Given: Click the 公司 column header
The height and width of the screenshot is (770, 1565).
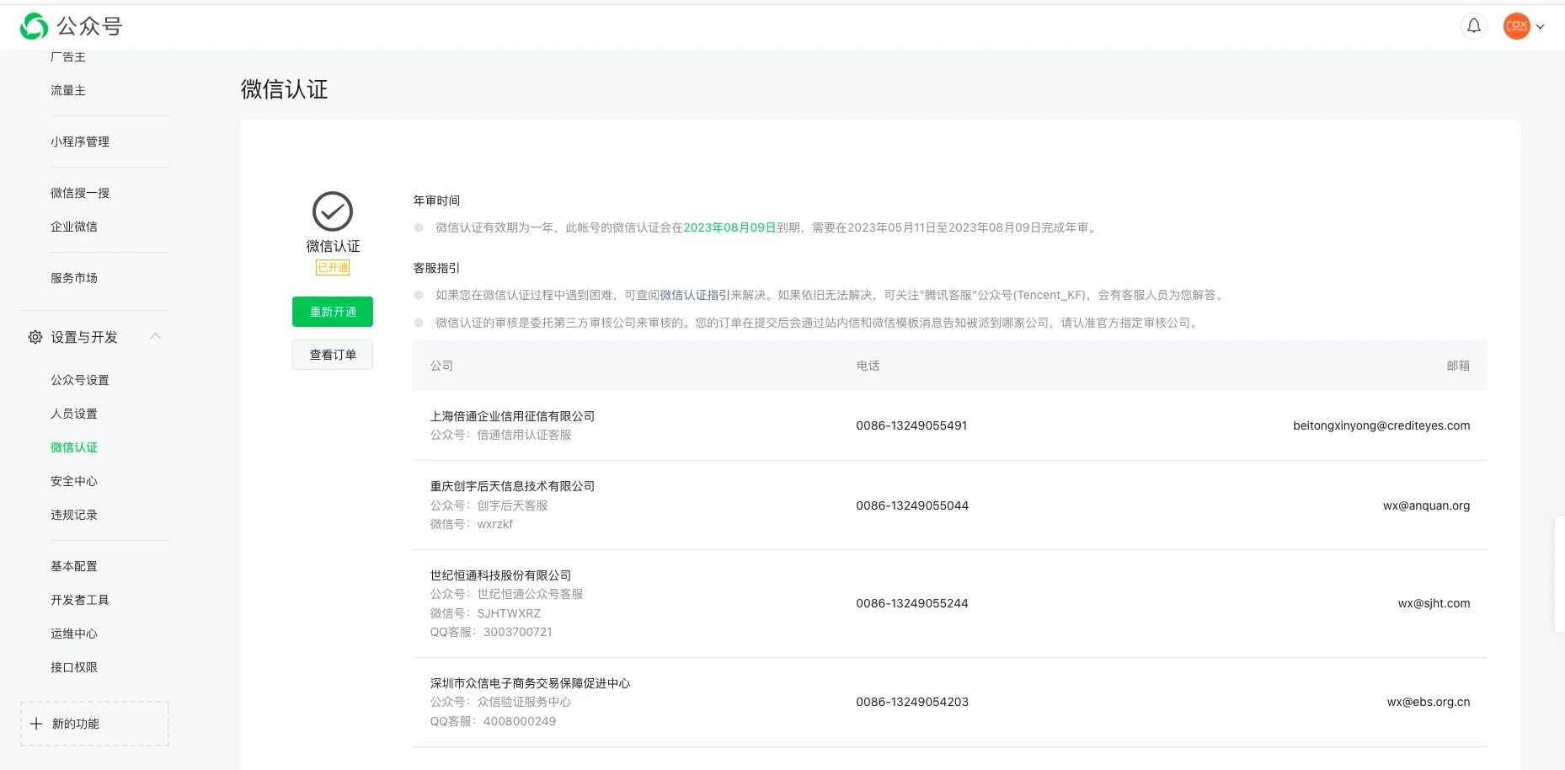Looking at the screenshot, I should point(442,366).
